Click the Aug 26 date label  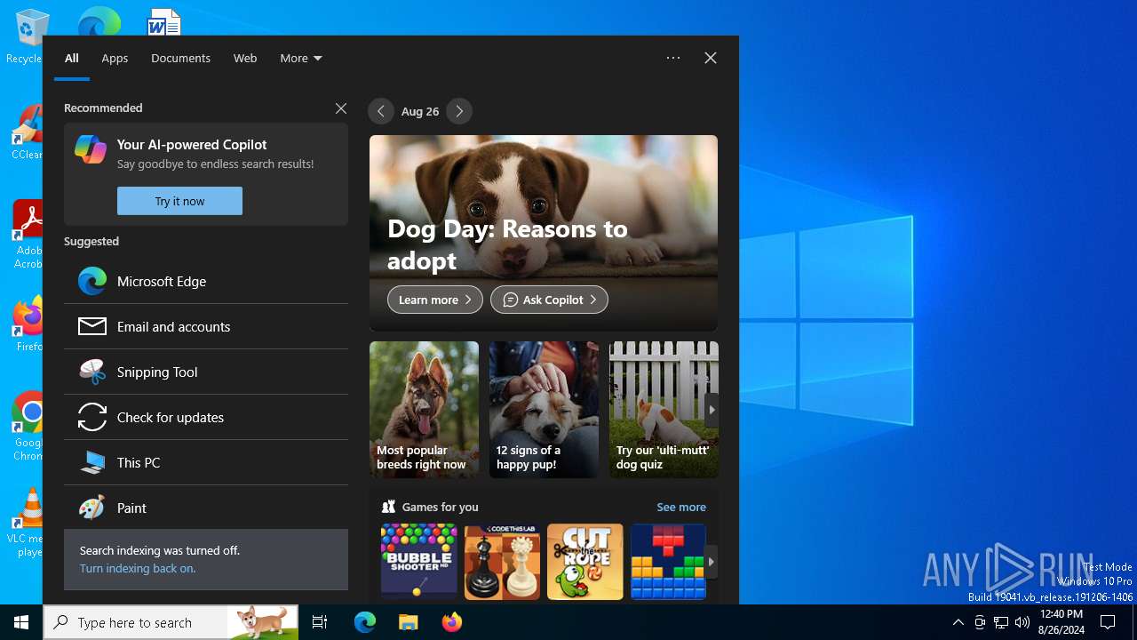click(420, 111)
